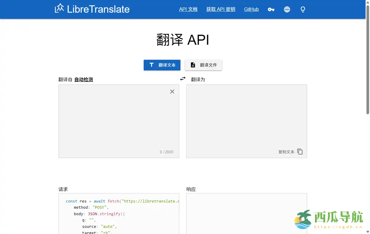Click the scrollbar down arrow

368,232
